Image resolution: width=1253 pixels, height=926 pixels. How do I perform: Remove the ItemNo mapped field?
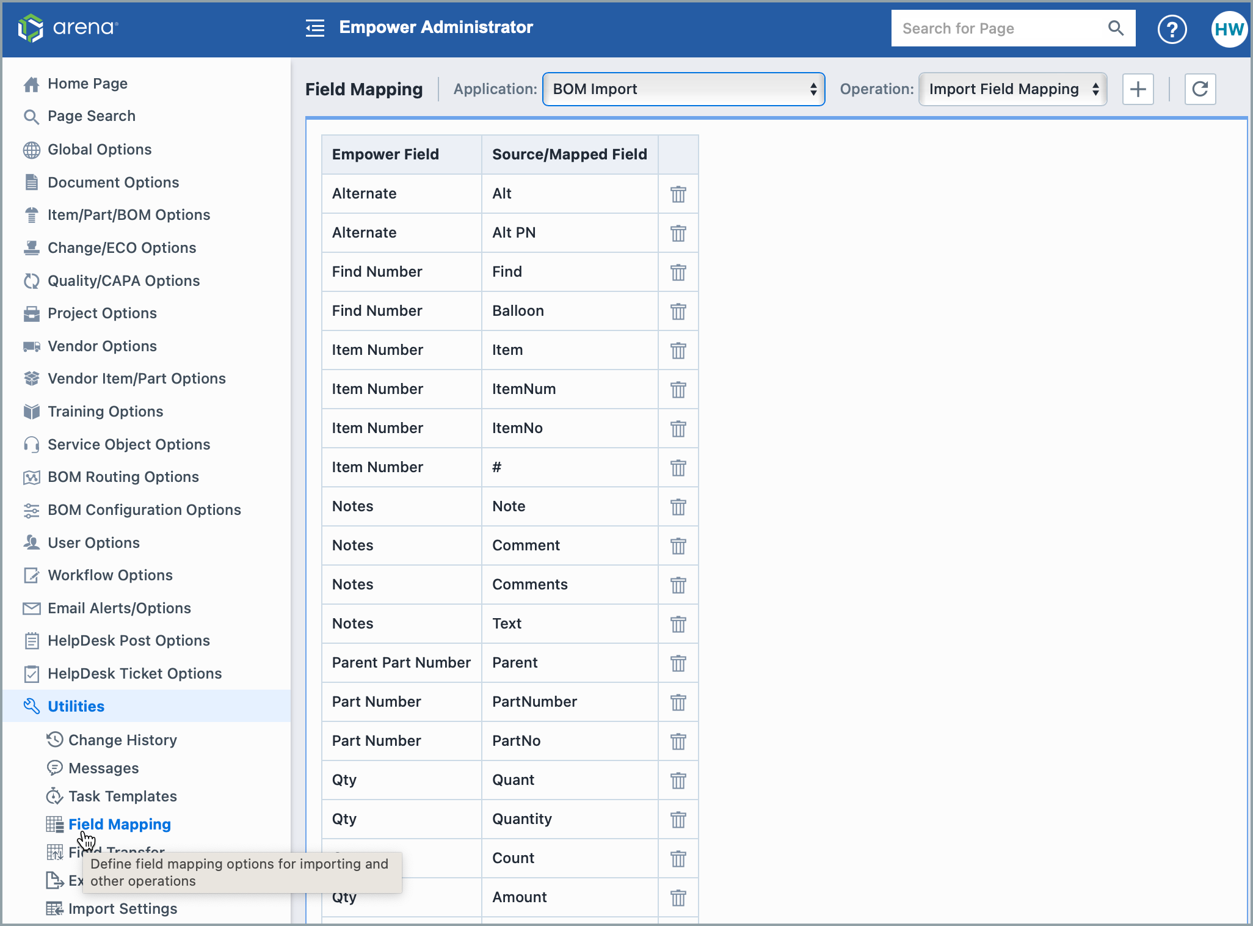click(678, 429)
